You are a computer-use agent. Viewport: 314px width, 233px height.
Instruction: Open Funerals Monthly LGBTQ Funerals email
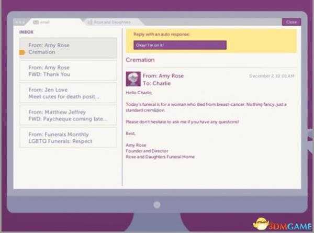point(68,138)
